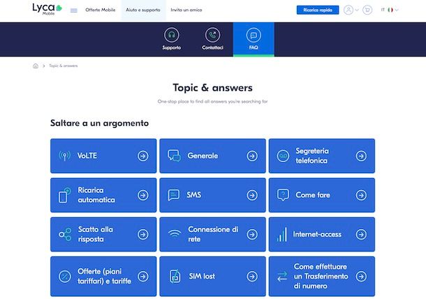Click the arrow on VoLTE card
Image resolution: width=426 pixels, height=299 pixels.
(x=143, y=156)
